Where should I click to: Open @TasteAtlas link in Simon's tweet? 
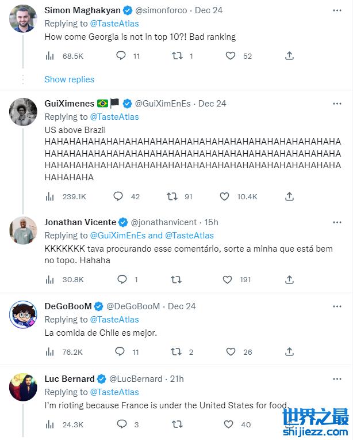click(x=114, y=24)
